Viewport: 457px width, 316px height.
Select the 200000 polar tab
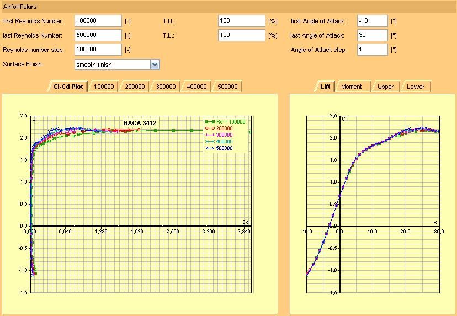[x=135, y=87]
